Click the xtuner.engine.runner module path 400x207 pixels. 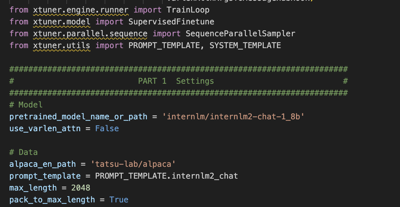tap(81, 10)
